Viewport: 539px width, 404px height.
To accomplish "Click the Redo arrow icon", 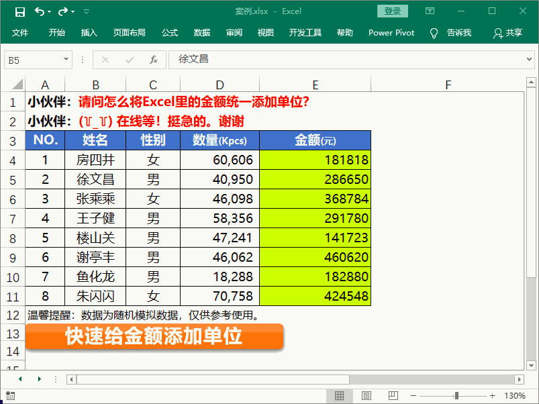I will click(x=63, y=12).
